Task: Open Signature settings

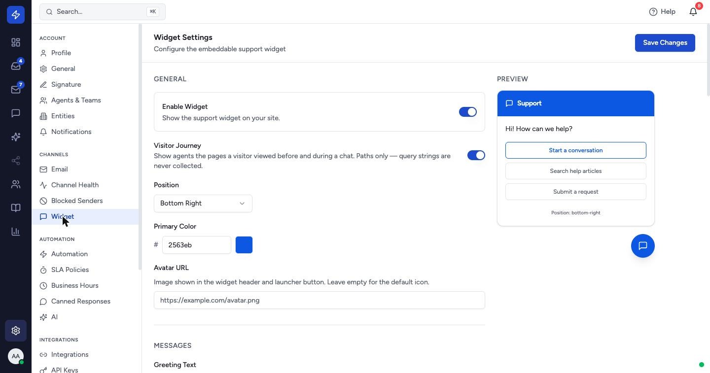Action: coord(85,84)
